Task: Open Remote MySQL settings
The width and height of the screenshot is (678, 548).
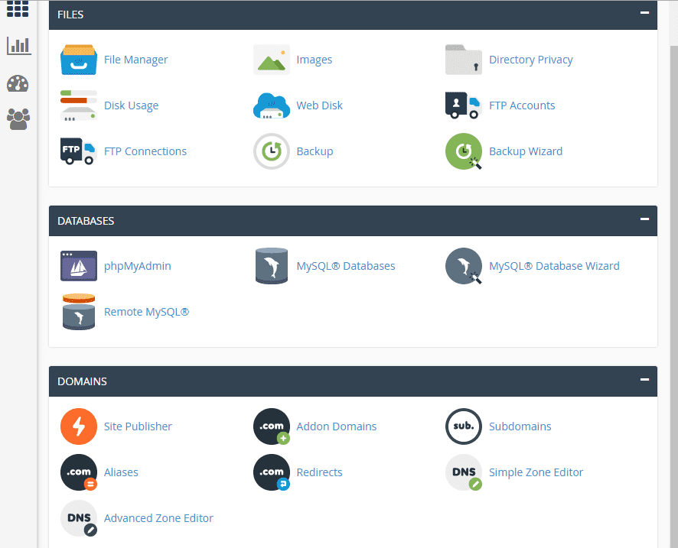Action: pos(146,311)
